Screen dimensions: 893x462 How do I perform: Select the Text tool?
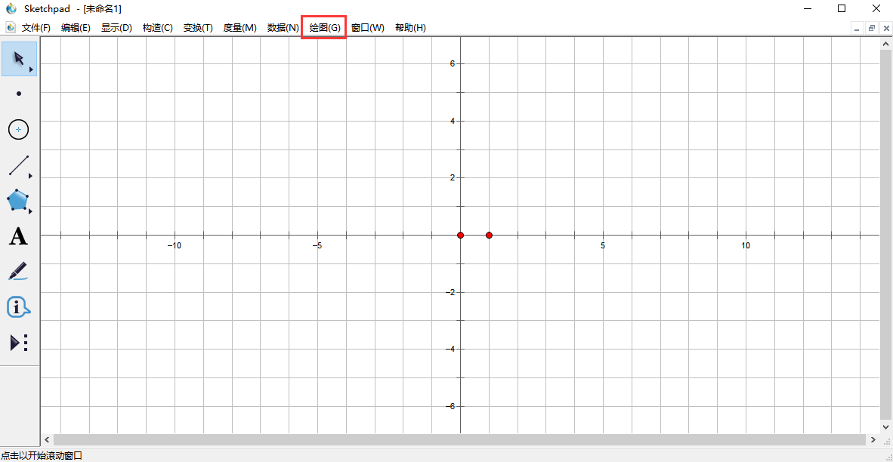[x=18, y=236]
